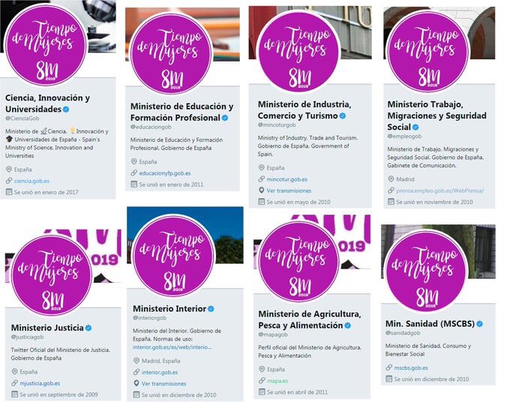Click the Ministerio Trabajo profile avatar
Image resolution: width=510 pixels, height=412 pixels.
coord(428,52)
